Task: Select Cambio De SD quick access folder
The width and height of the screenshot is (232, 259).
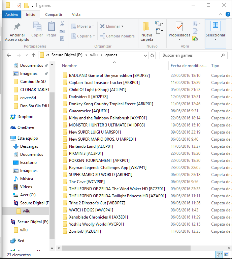Action: pos(30,82)
